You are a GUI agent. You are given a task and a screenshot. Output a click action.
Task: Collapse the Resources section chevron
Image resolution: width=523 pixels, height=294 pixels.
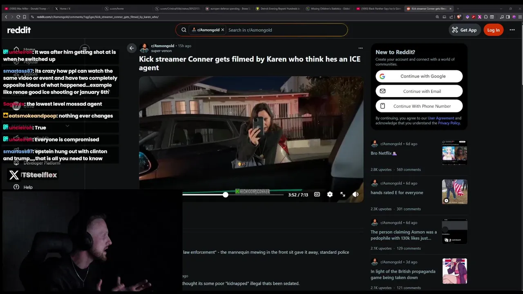[x=67, y=126]
